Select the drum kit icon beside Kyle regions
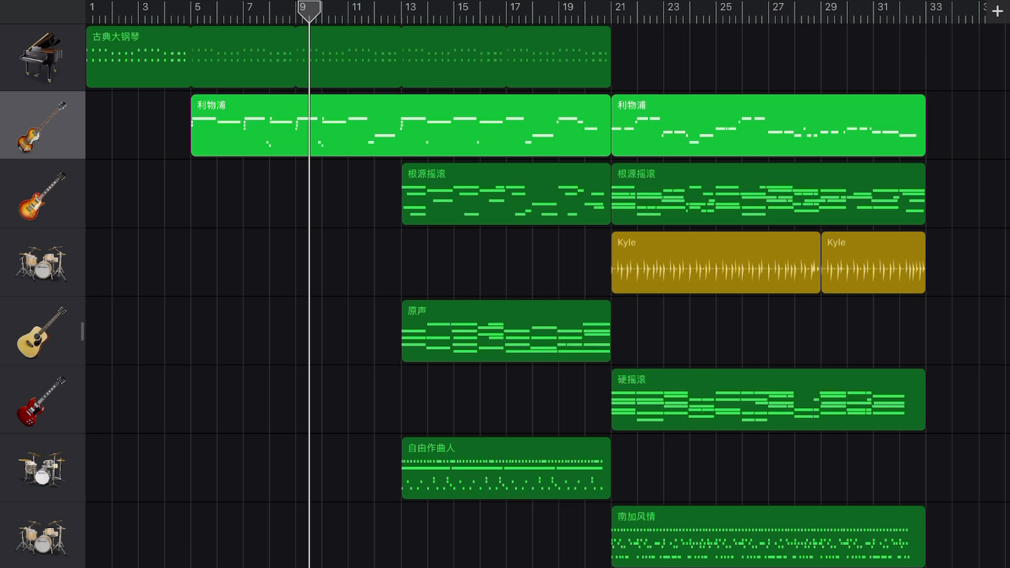1010x568 pixels. pos(42,263)
